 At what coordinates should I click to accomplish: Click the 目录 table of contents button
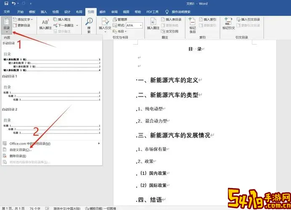[x=6, y=25]
